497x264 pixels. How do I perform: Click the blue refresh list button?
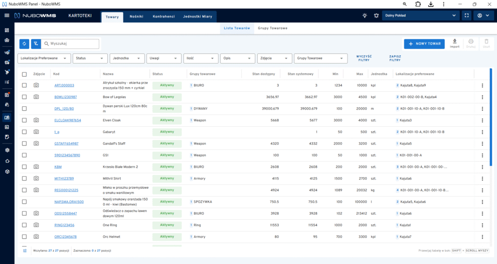pyautogui.click(x=24, y=44)
